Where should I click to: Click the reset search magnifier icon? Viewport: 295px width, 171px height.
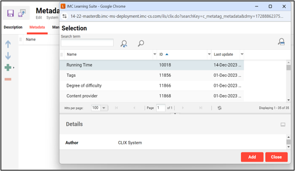(x=124, y=44)
